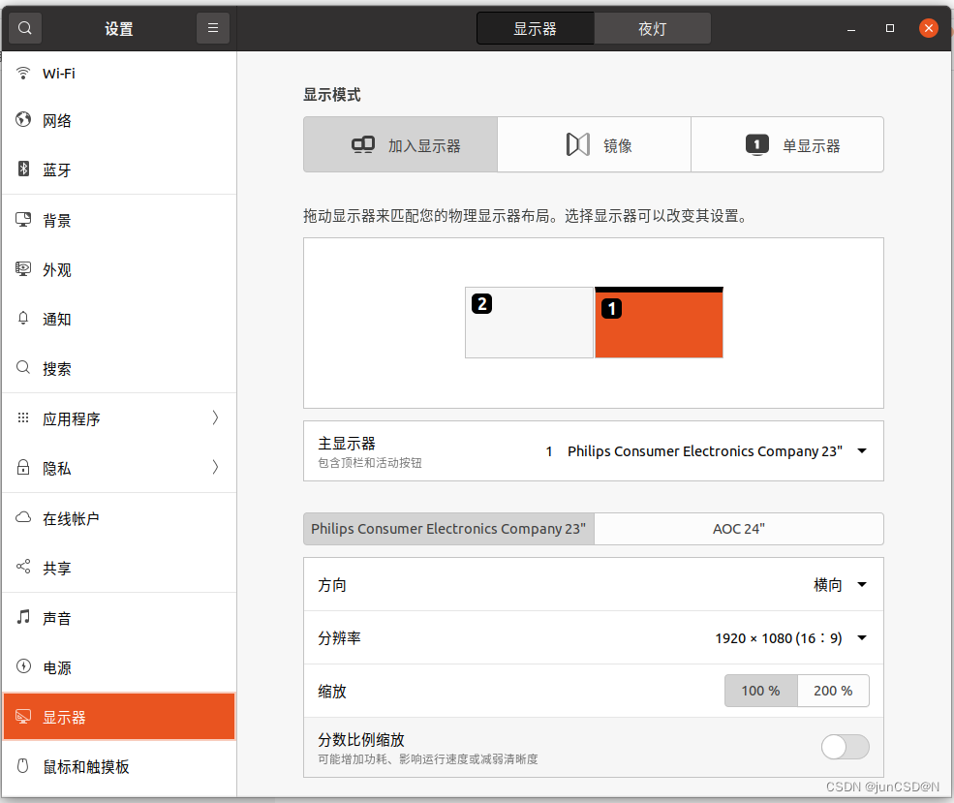Click the 在线帐户 cloud icon
The image size is (954, 803).
pos(23,517)
